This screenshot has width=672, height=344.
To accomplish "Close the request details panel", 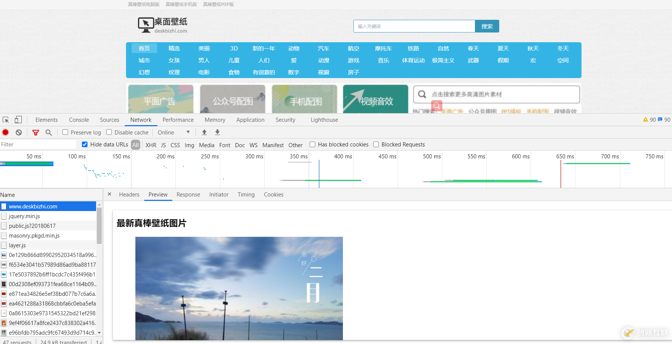I will click(109, 194).
